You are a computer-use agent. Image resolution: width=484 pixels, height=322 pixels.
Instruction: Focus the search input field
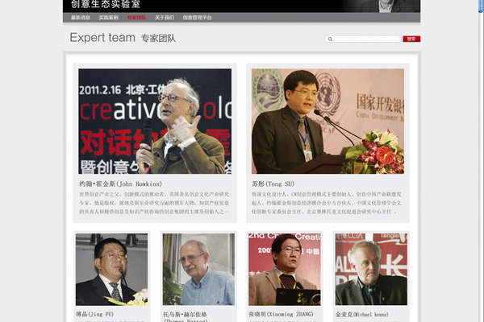pyautogui.click(x=362, y=39)
